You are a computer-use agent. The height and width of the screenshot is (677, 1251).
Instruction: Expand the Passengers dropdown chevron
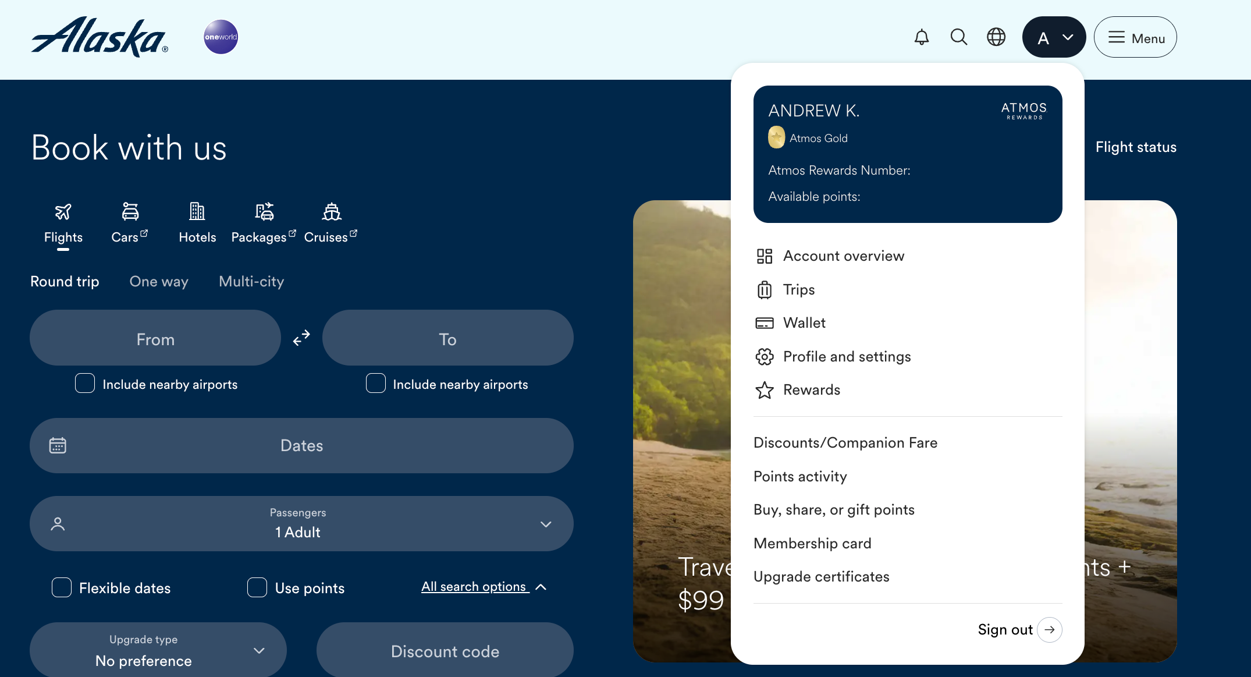546,524
